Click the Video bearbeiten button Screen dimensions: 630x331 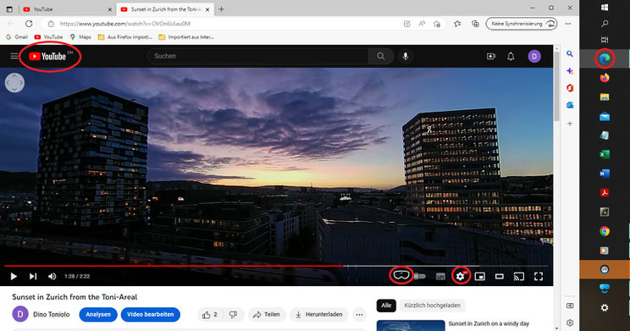(x=150, y=315)
